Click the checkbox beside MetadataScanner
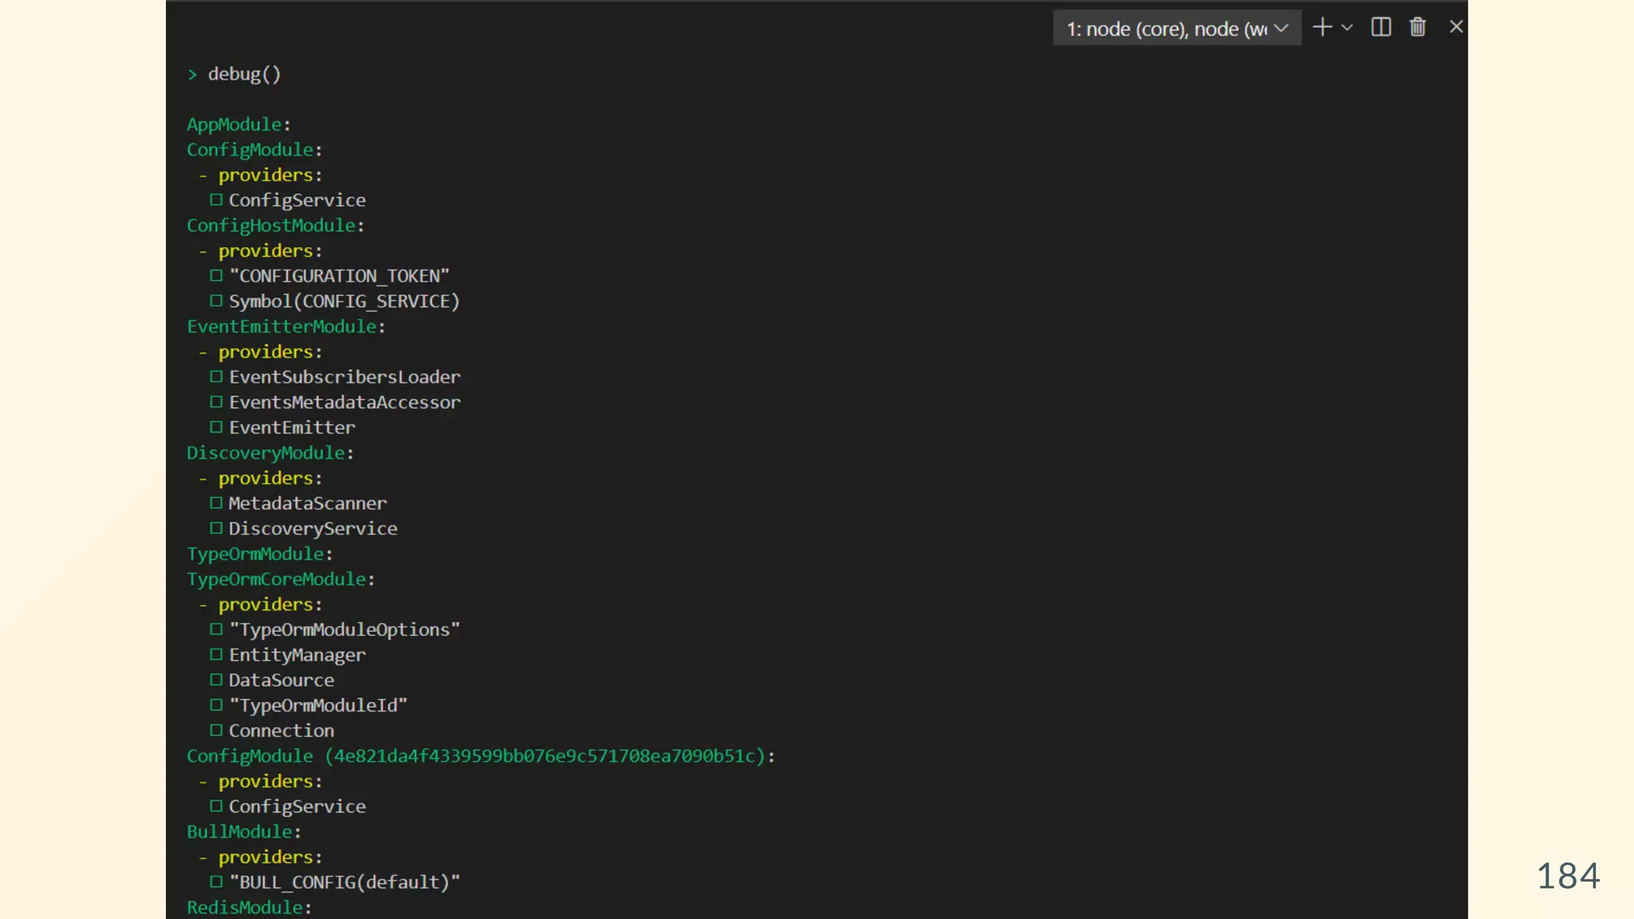Image resolution: width=1634 pixels, height=919 pixels. point(216,503)
